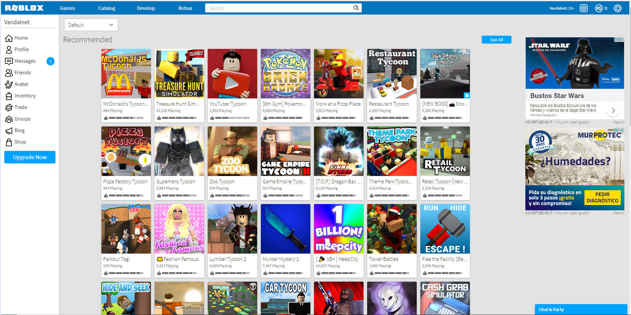Click the Robux balance icon
The image size is (631, 315).
pyautogui.click(x=599, y=8)
